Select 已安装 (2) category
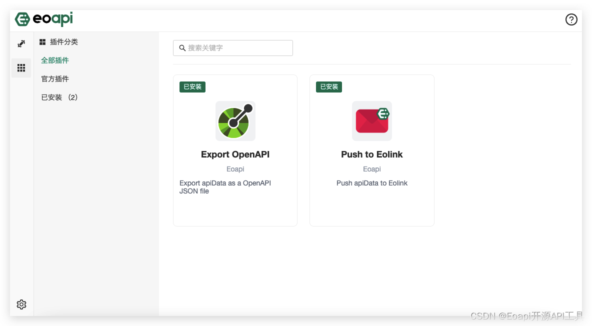 pos(59,97)
